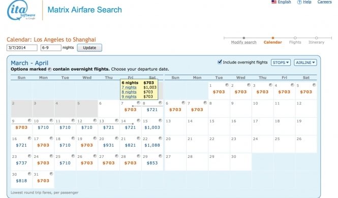The height and width of the screenshot is (198, 338).
Task: Select the Calendar step tab
Action: coord(272,42)
